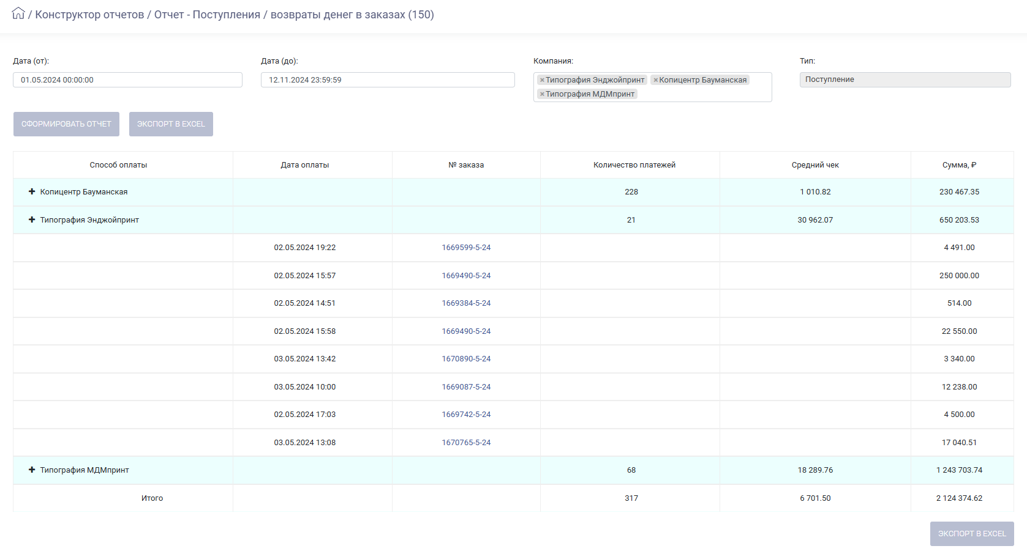The height and width of the screenshot is (554, 1027).
Task: Open order 1669490-5-24 paid at 15:58
Action: 466,331
